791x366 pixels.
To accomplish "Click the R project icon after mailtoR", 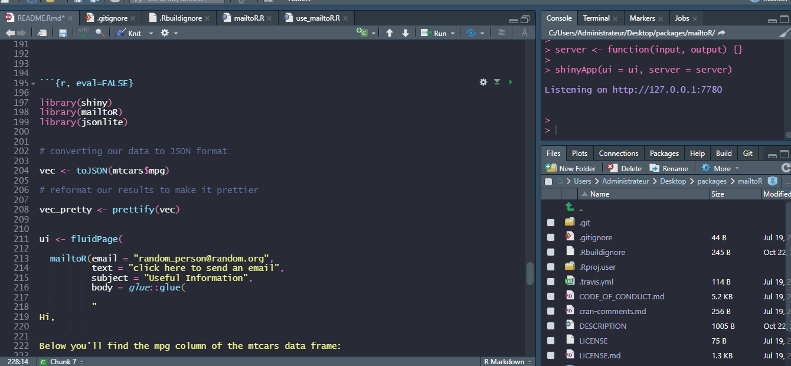I will point(772,181).
